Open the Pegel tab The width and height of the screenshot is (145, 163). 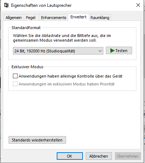31,18
